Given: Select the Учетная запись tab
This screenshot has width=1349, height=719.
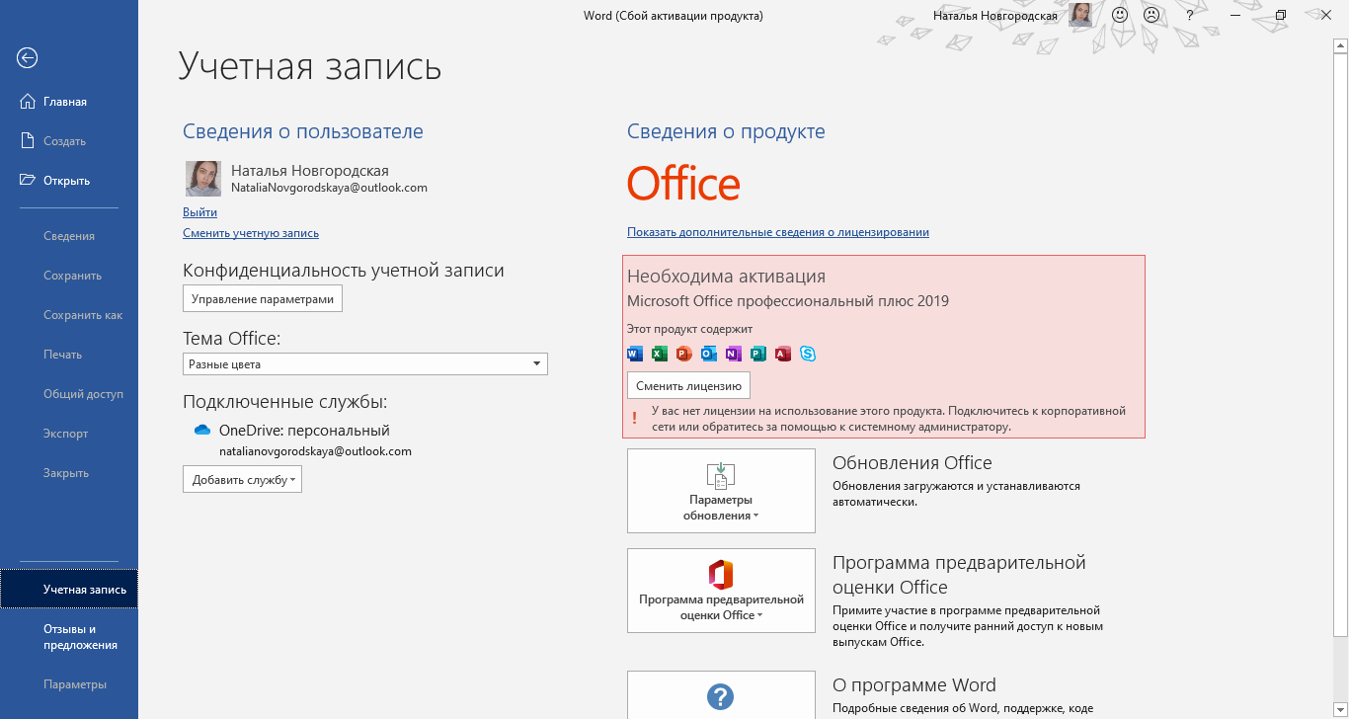Looking at the screenshot, I should click(69, 590).
